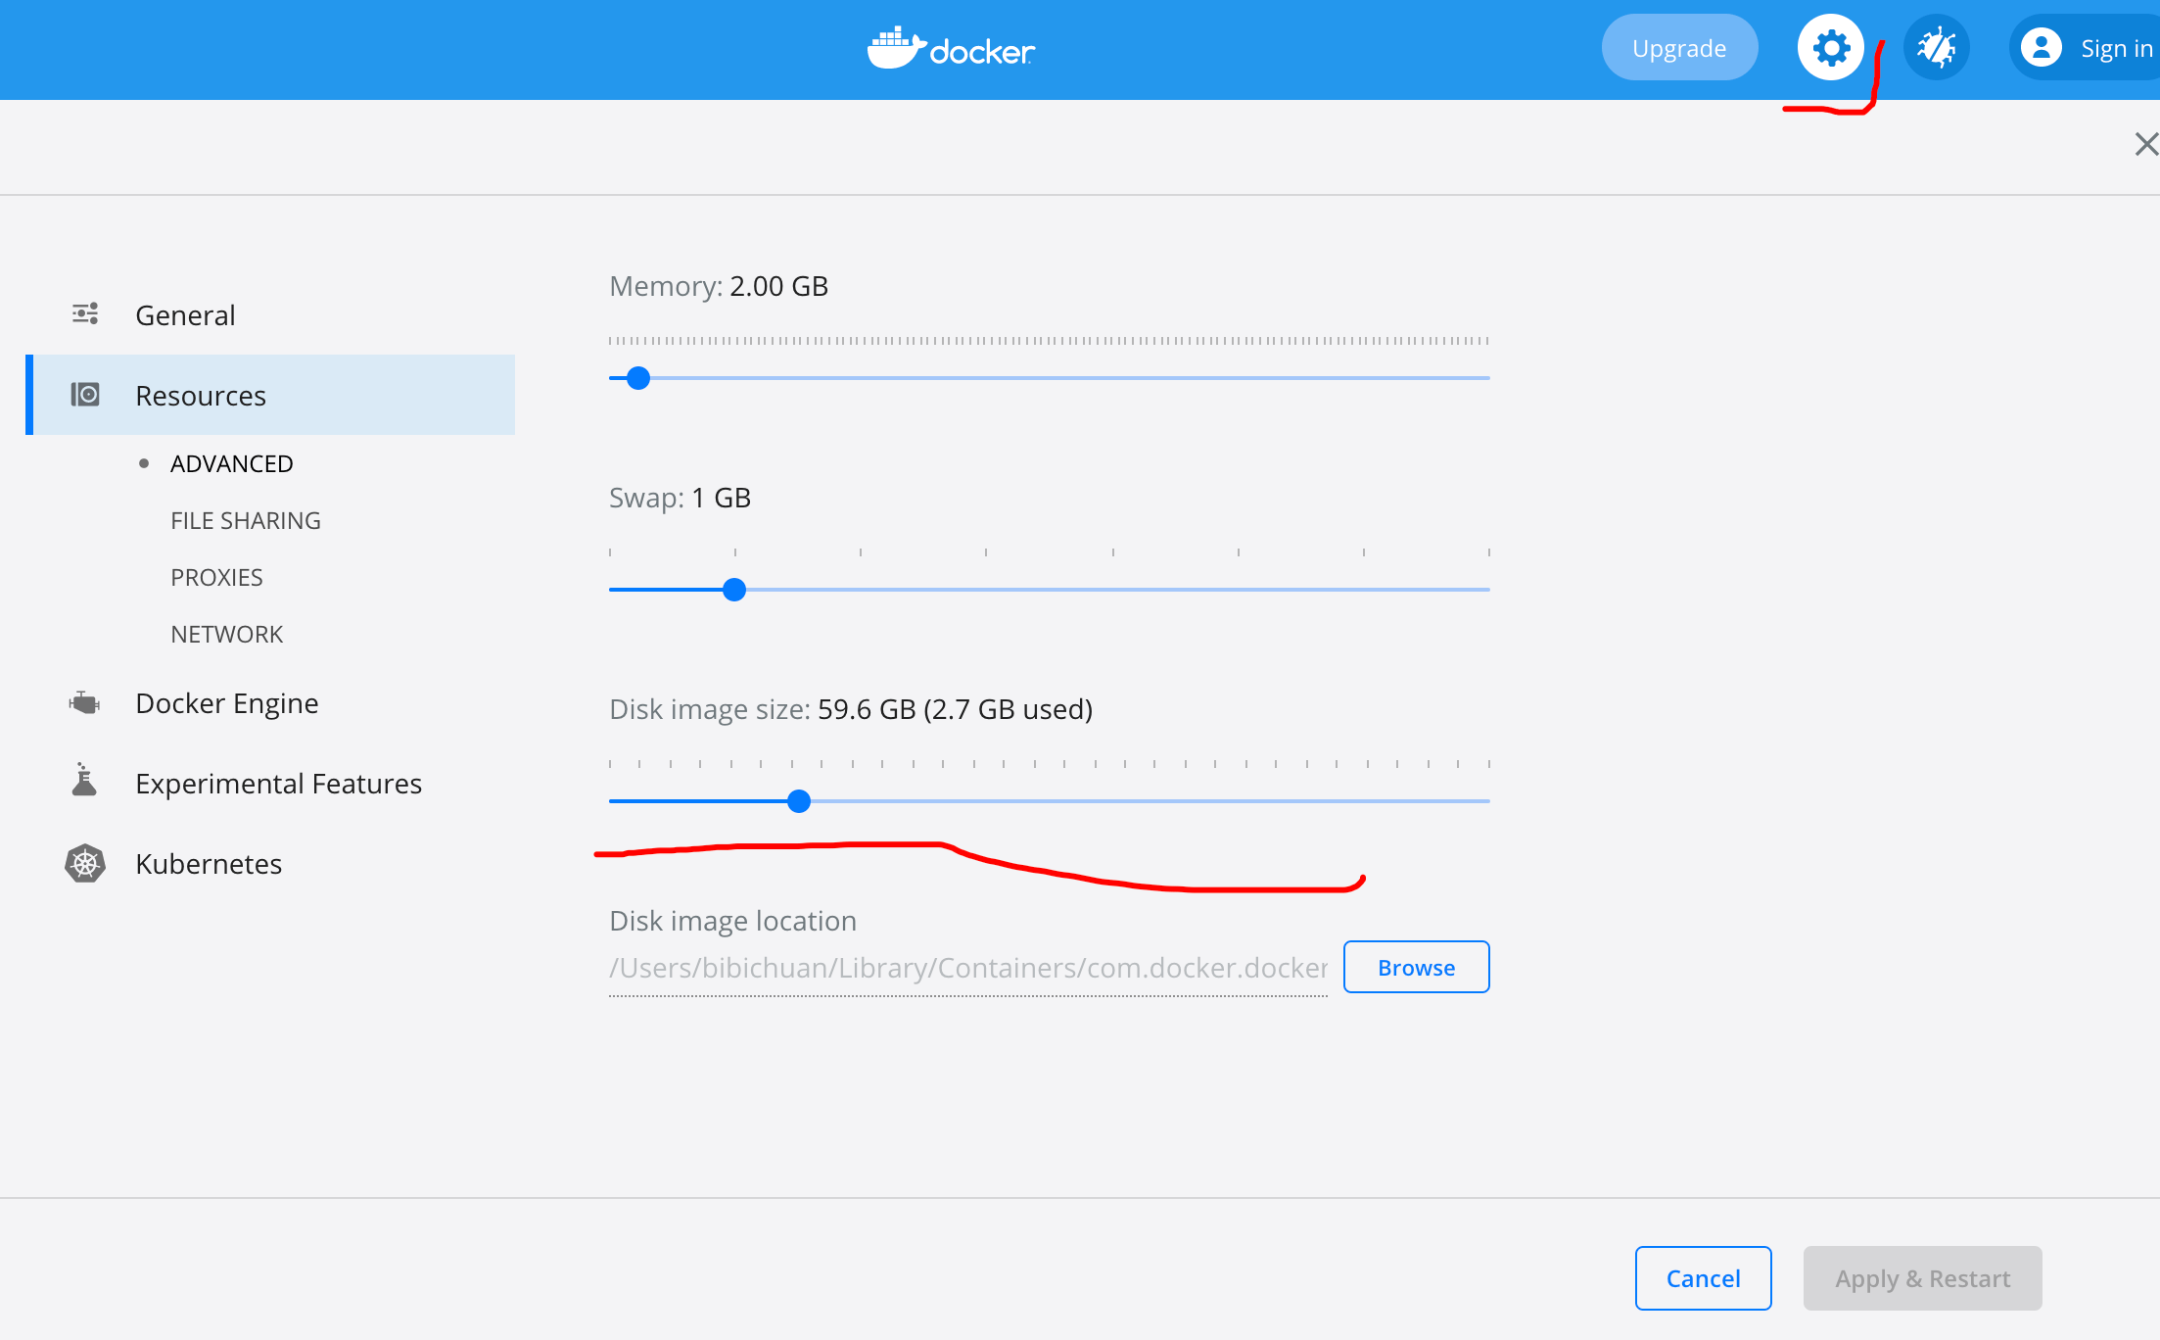Viewport: 2160px width, 1340px height.
Task: Click the General sliders icon
Action: (85, 314)
